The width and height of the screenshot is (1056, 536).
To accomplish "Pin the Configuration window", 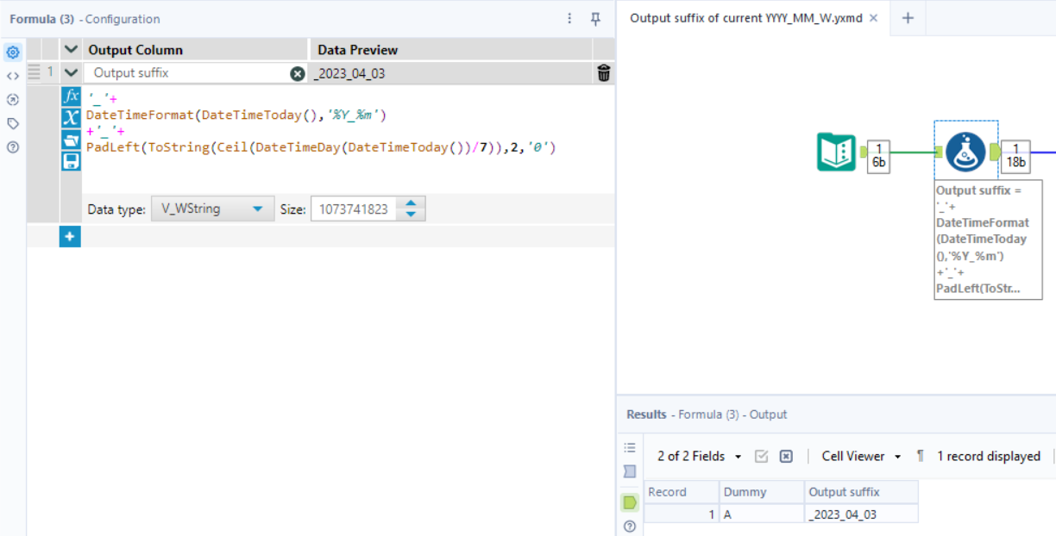I will [595, 19].
